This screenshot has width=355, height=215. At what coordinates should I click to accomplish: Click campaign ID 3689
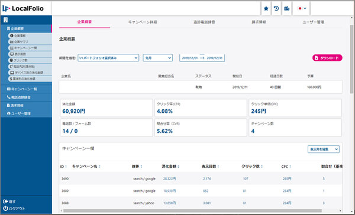click(65, 191)
